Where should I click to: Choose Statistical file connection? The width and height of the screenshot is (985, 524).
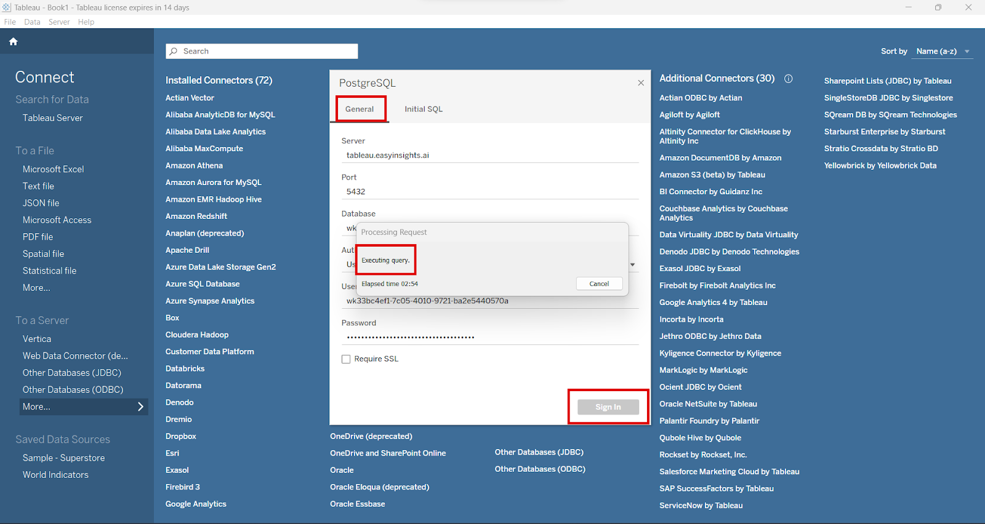click(49, 271)
